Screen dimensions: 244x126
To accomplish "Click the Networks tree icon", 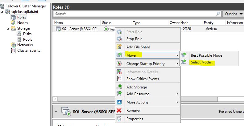I will (13, 45).
